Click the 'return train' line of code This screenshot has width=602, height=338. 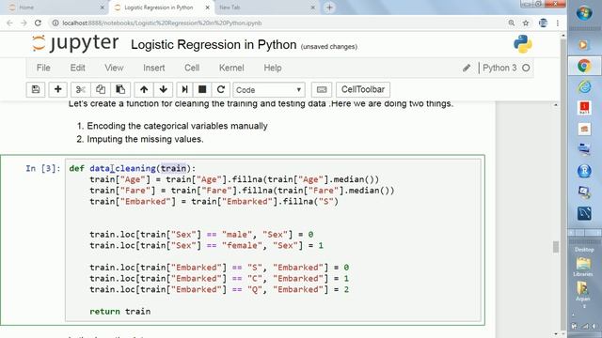119,311
